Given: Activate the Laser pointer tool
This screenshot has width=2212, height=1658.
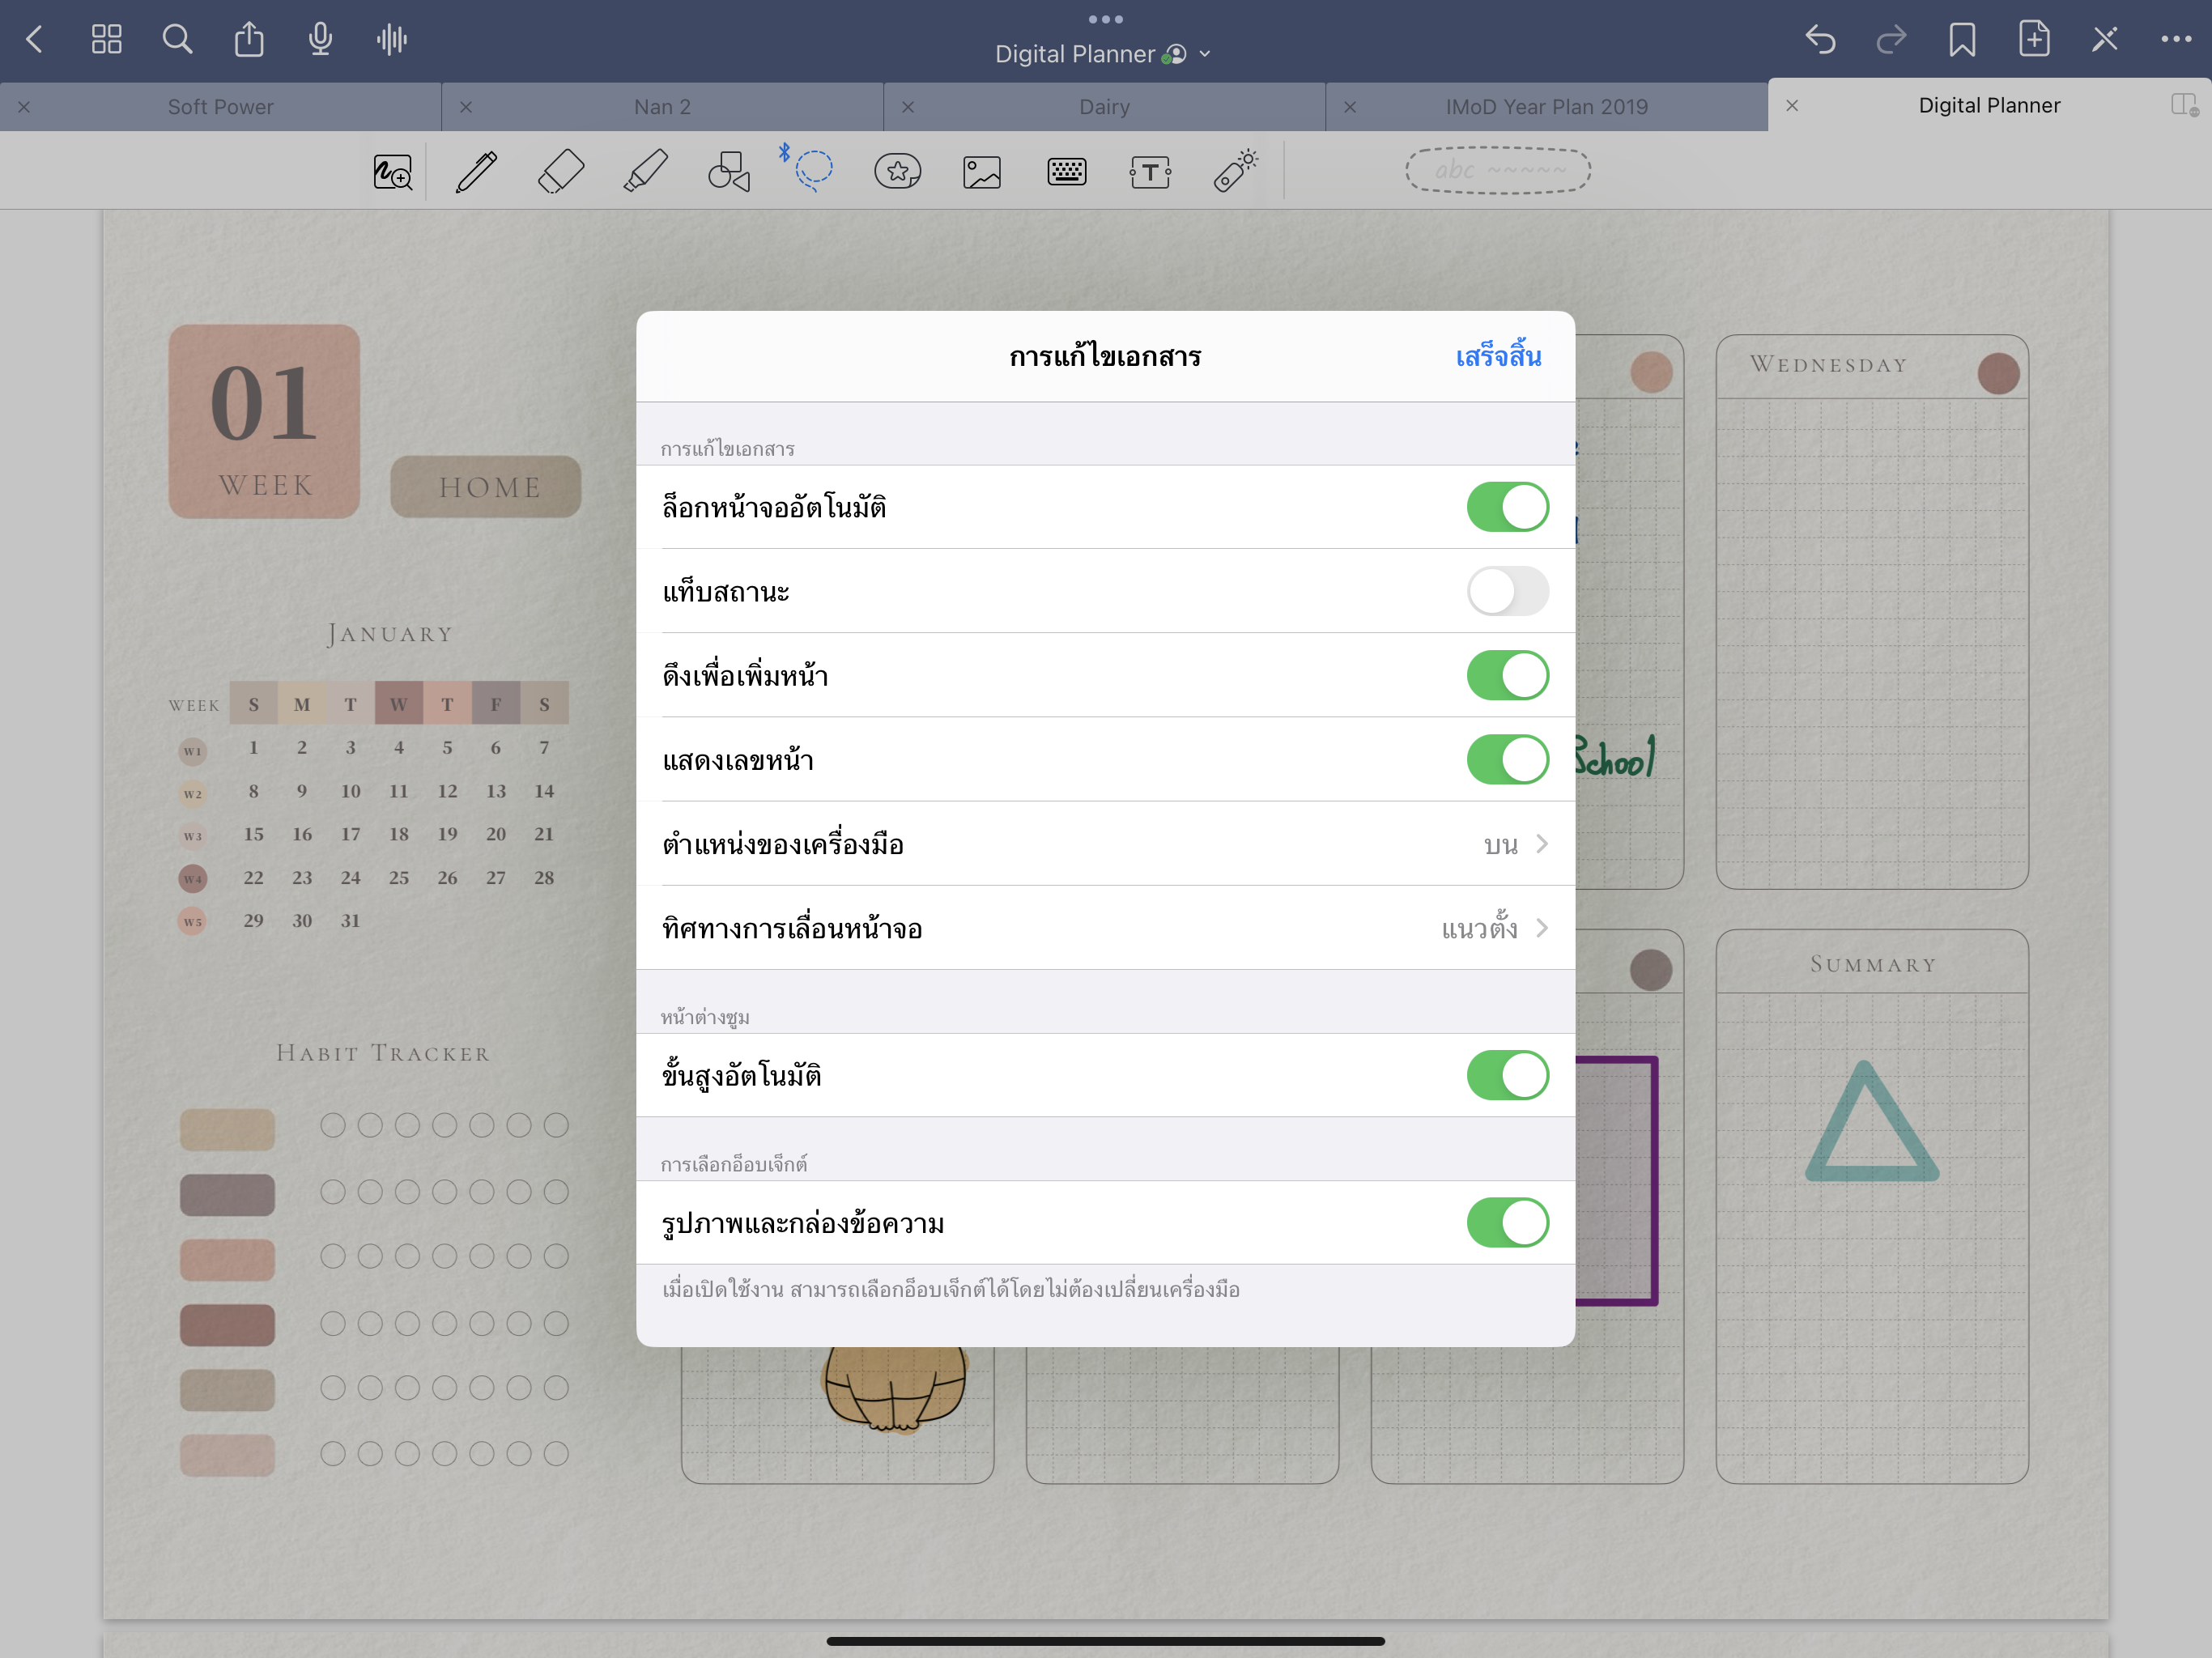Looking at the screenshot, I should 1235,171.
